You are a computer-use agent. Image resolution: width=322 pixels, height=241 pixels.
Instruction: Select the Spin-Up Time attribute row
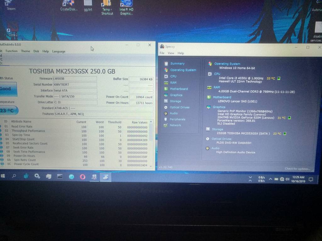[74, 135]
